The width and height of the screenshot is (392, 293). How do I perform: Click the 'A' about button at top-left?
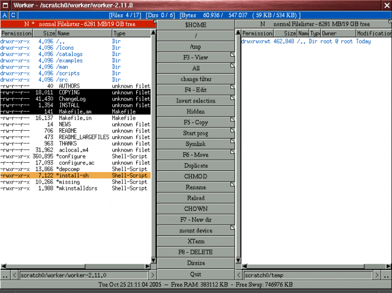5,16
